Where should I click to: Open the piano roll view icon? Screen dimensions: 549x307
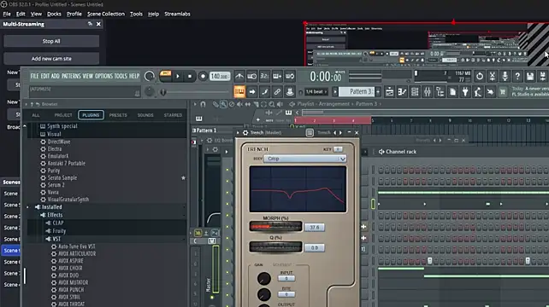402,92
